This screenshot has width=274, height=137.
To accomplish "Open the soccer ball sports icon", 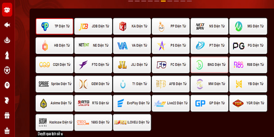I will [7, 70].
